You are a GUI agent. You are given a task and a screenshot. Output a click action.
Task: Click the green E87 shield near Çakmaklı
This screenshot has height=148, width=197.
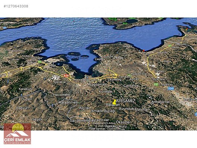(x=40, y=62)
